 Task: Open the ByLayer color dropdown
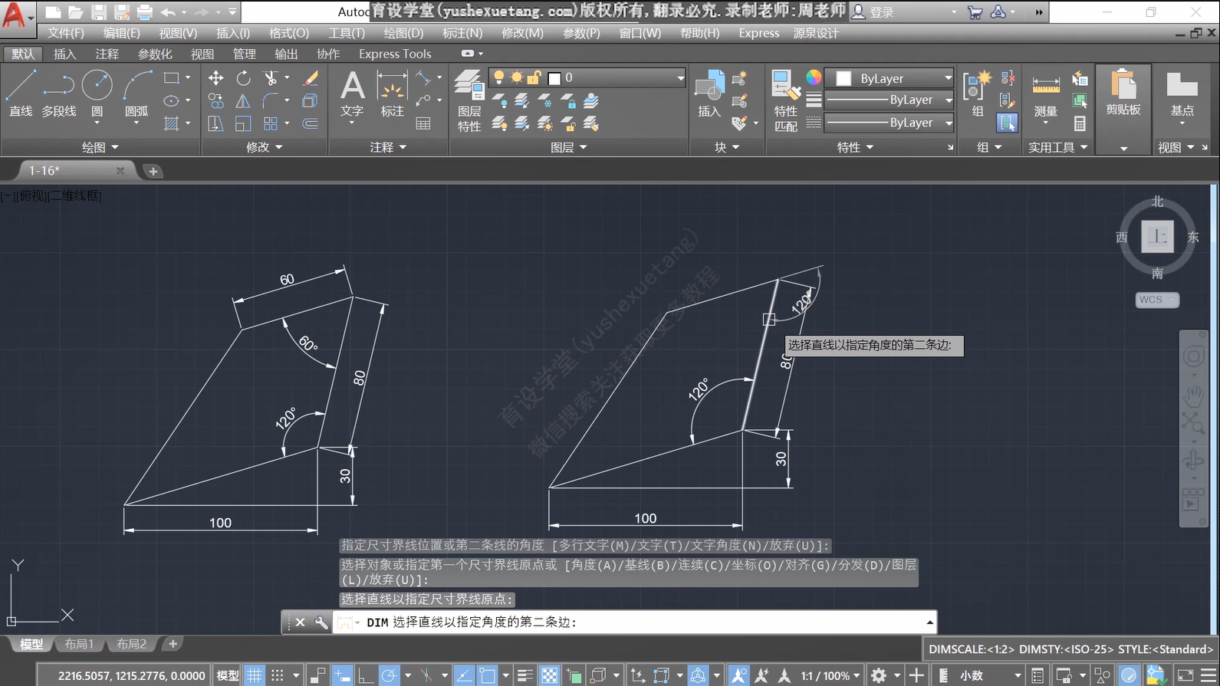point(890,78)
